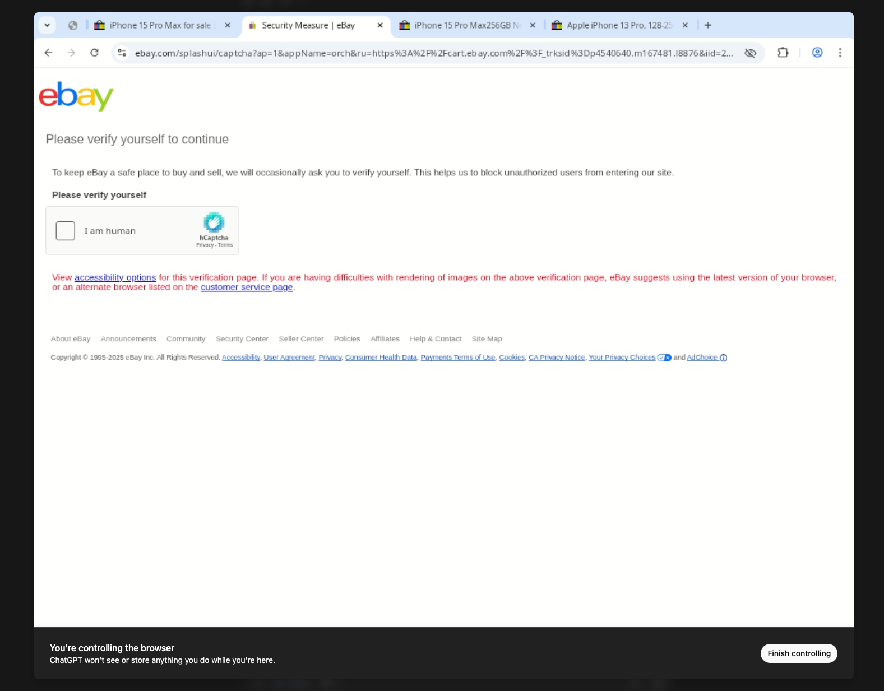
Task: Open the Extensions puzzle icon
Action: pyautogui.click(x=783, y=53)
